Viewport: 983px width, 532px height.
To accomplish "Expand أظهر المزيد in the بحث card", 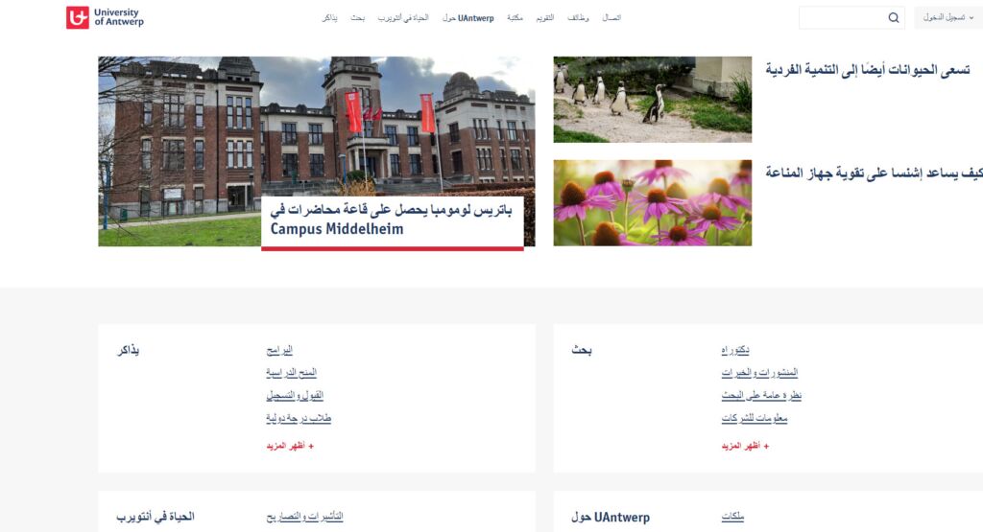I will coord(745,446).
